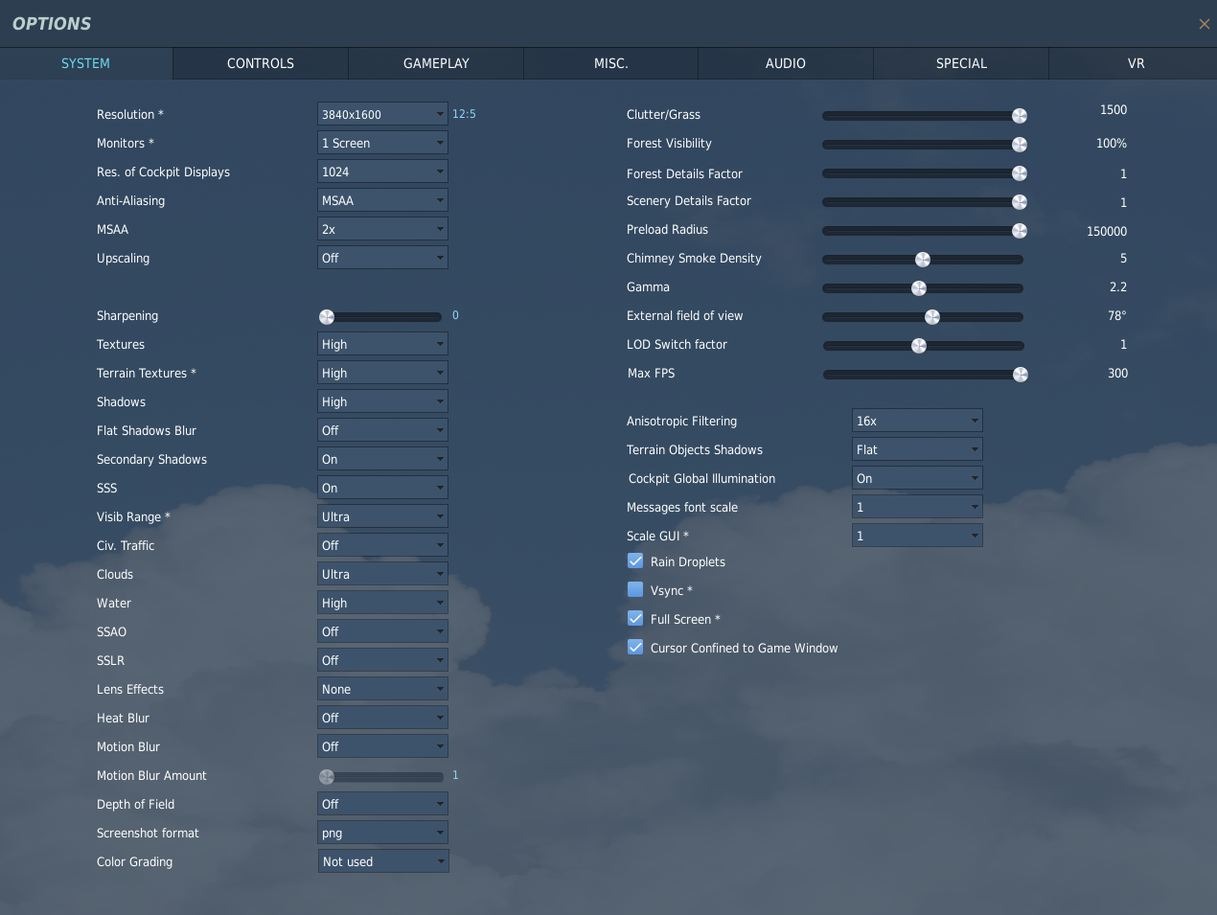Viewport: 1217px width, 915px height.
Task: Expand the Terrain Textures dropdown
Action: (382, 373)
